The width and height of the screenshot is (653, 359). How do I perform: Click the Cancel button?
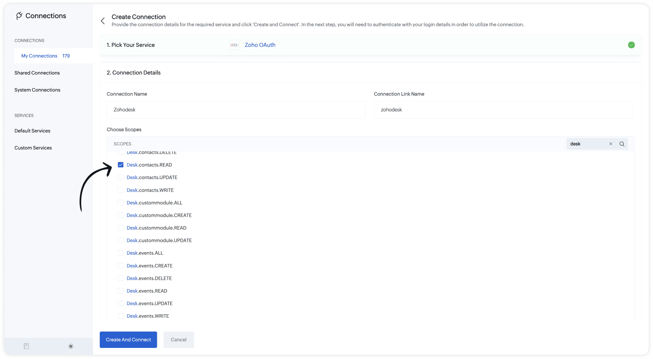[x=179, y=340]
